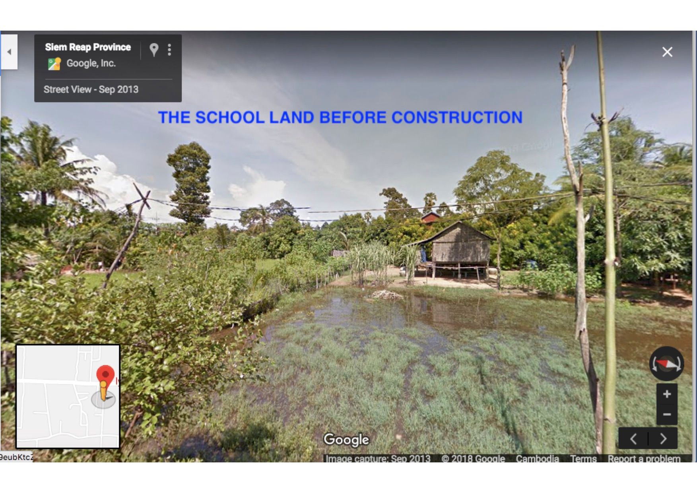Go to next Street View image

coord(663,439)
